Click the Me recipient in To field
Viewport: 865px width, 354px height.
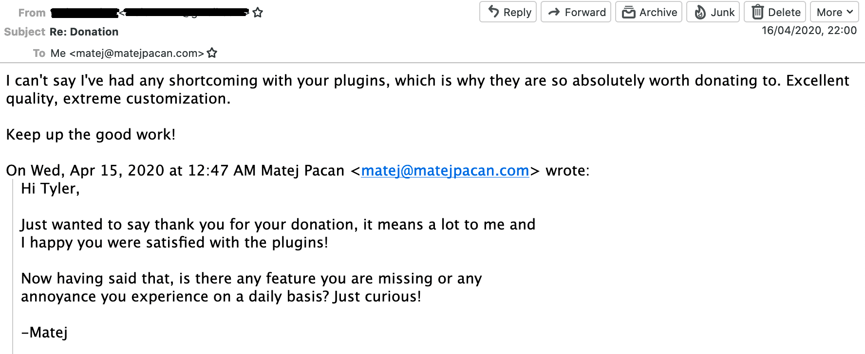click(x=58, y=53)
